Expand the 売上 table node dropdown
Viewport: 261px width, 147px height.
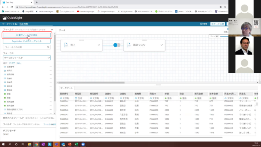99,45
